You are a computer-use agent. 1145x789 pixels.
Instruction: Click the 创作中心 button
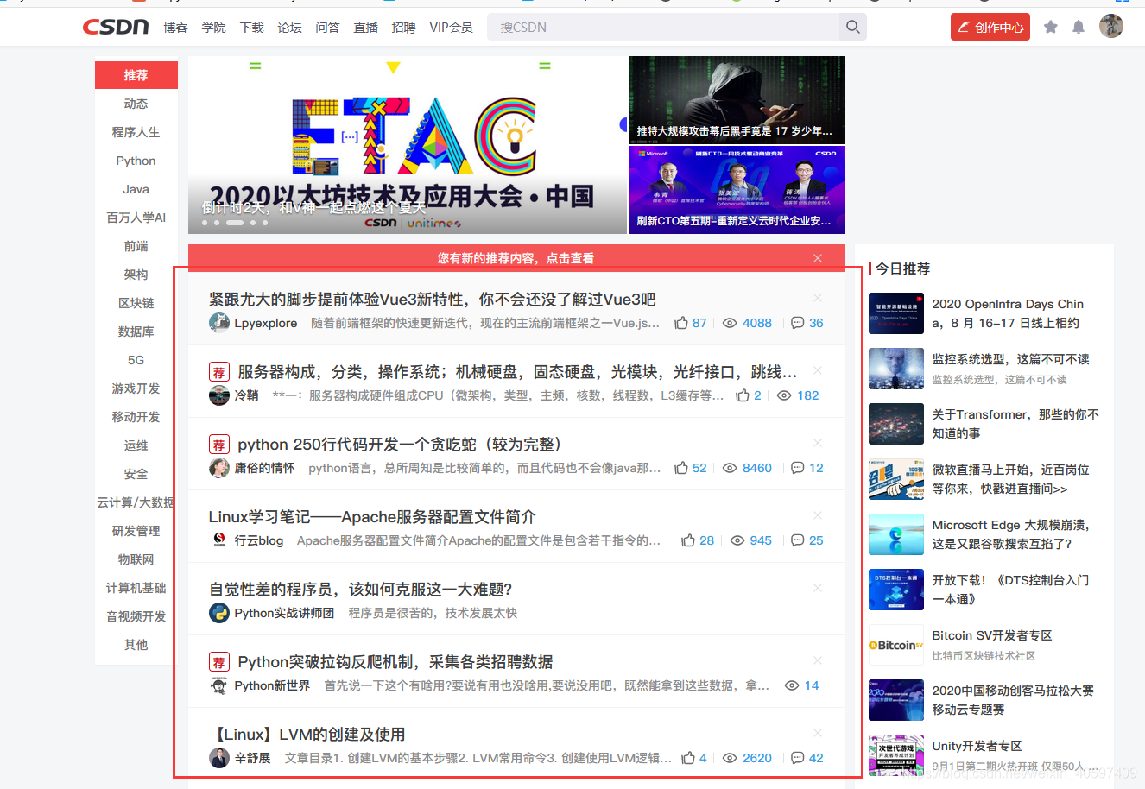[990, 27]
